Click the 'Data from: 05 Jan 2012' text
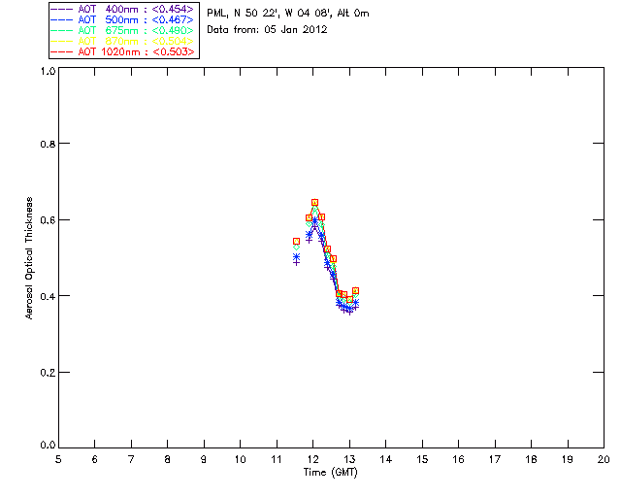The height and width of the screenshot is (497, 621). (267, 30)
